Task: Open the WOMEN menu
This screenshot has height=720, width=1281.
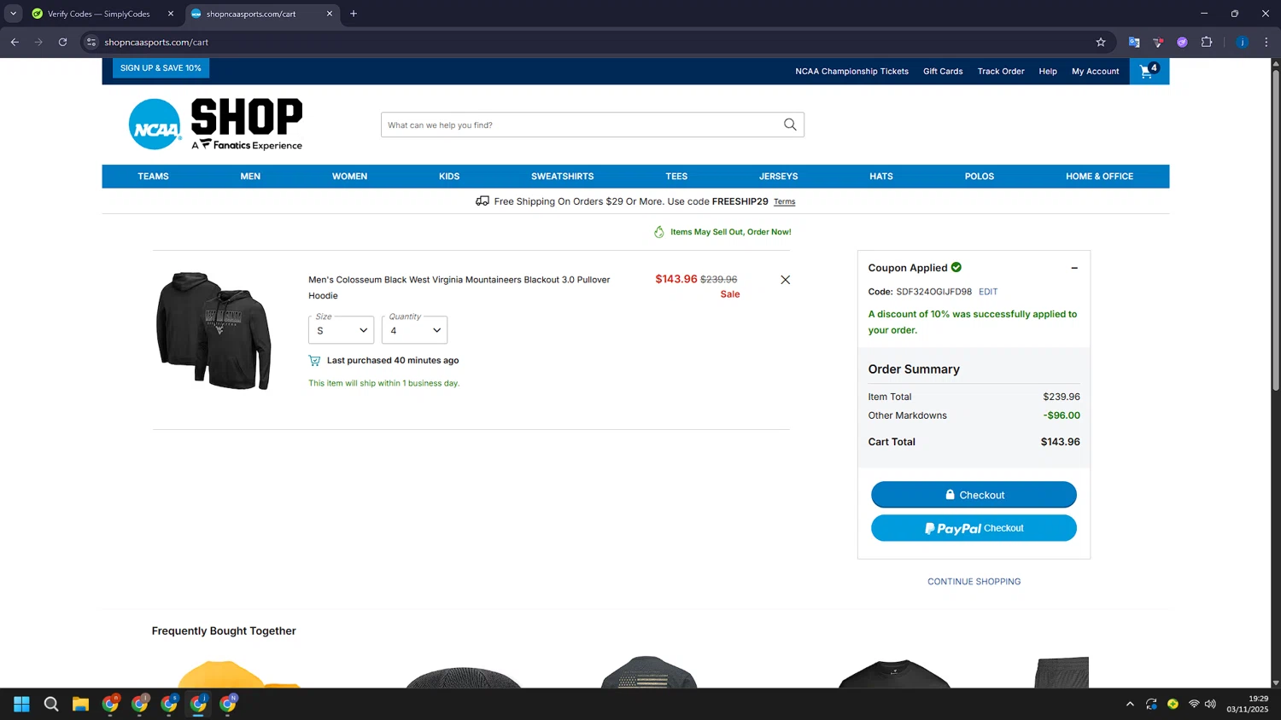Action: point(349,177)
